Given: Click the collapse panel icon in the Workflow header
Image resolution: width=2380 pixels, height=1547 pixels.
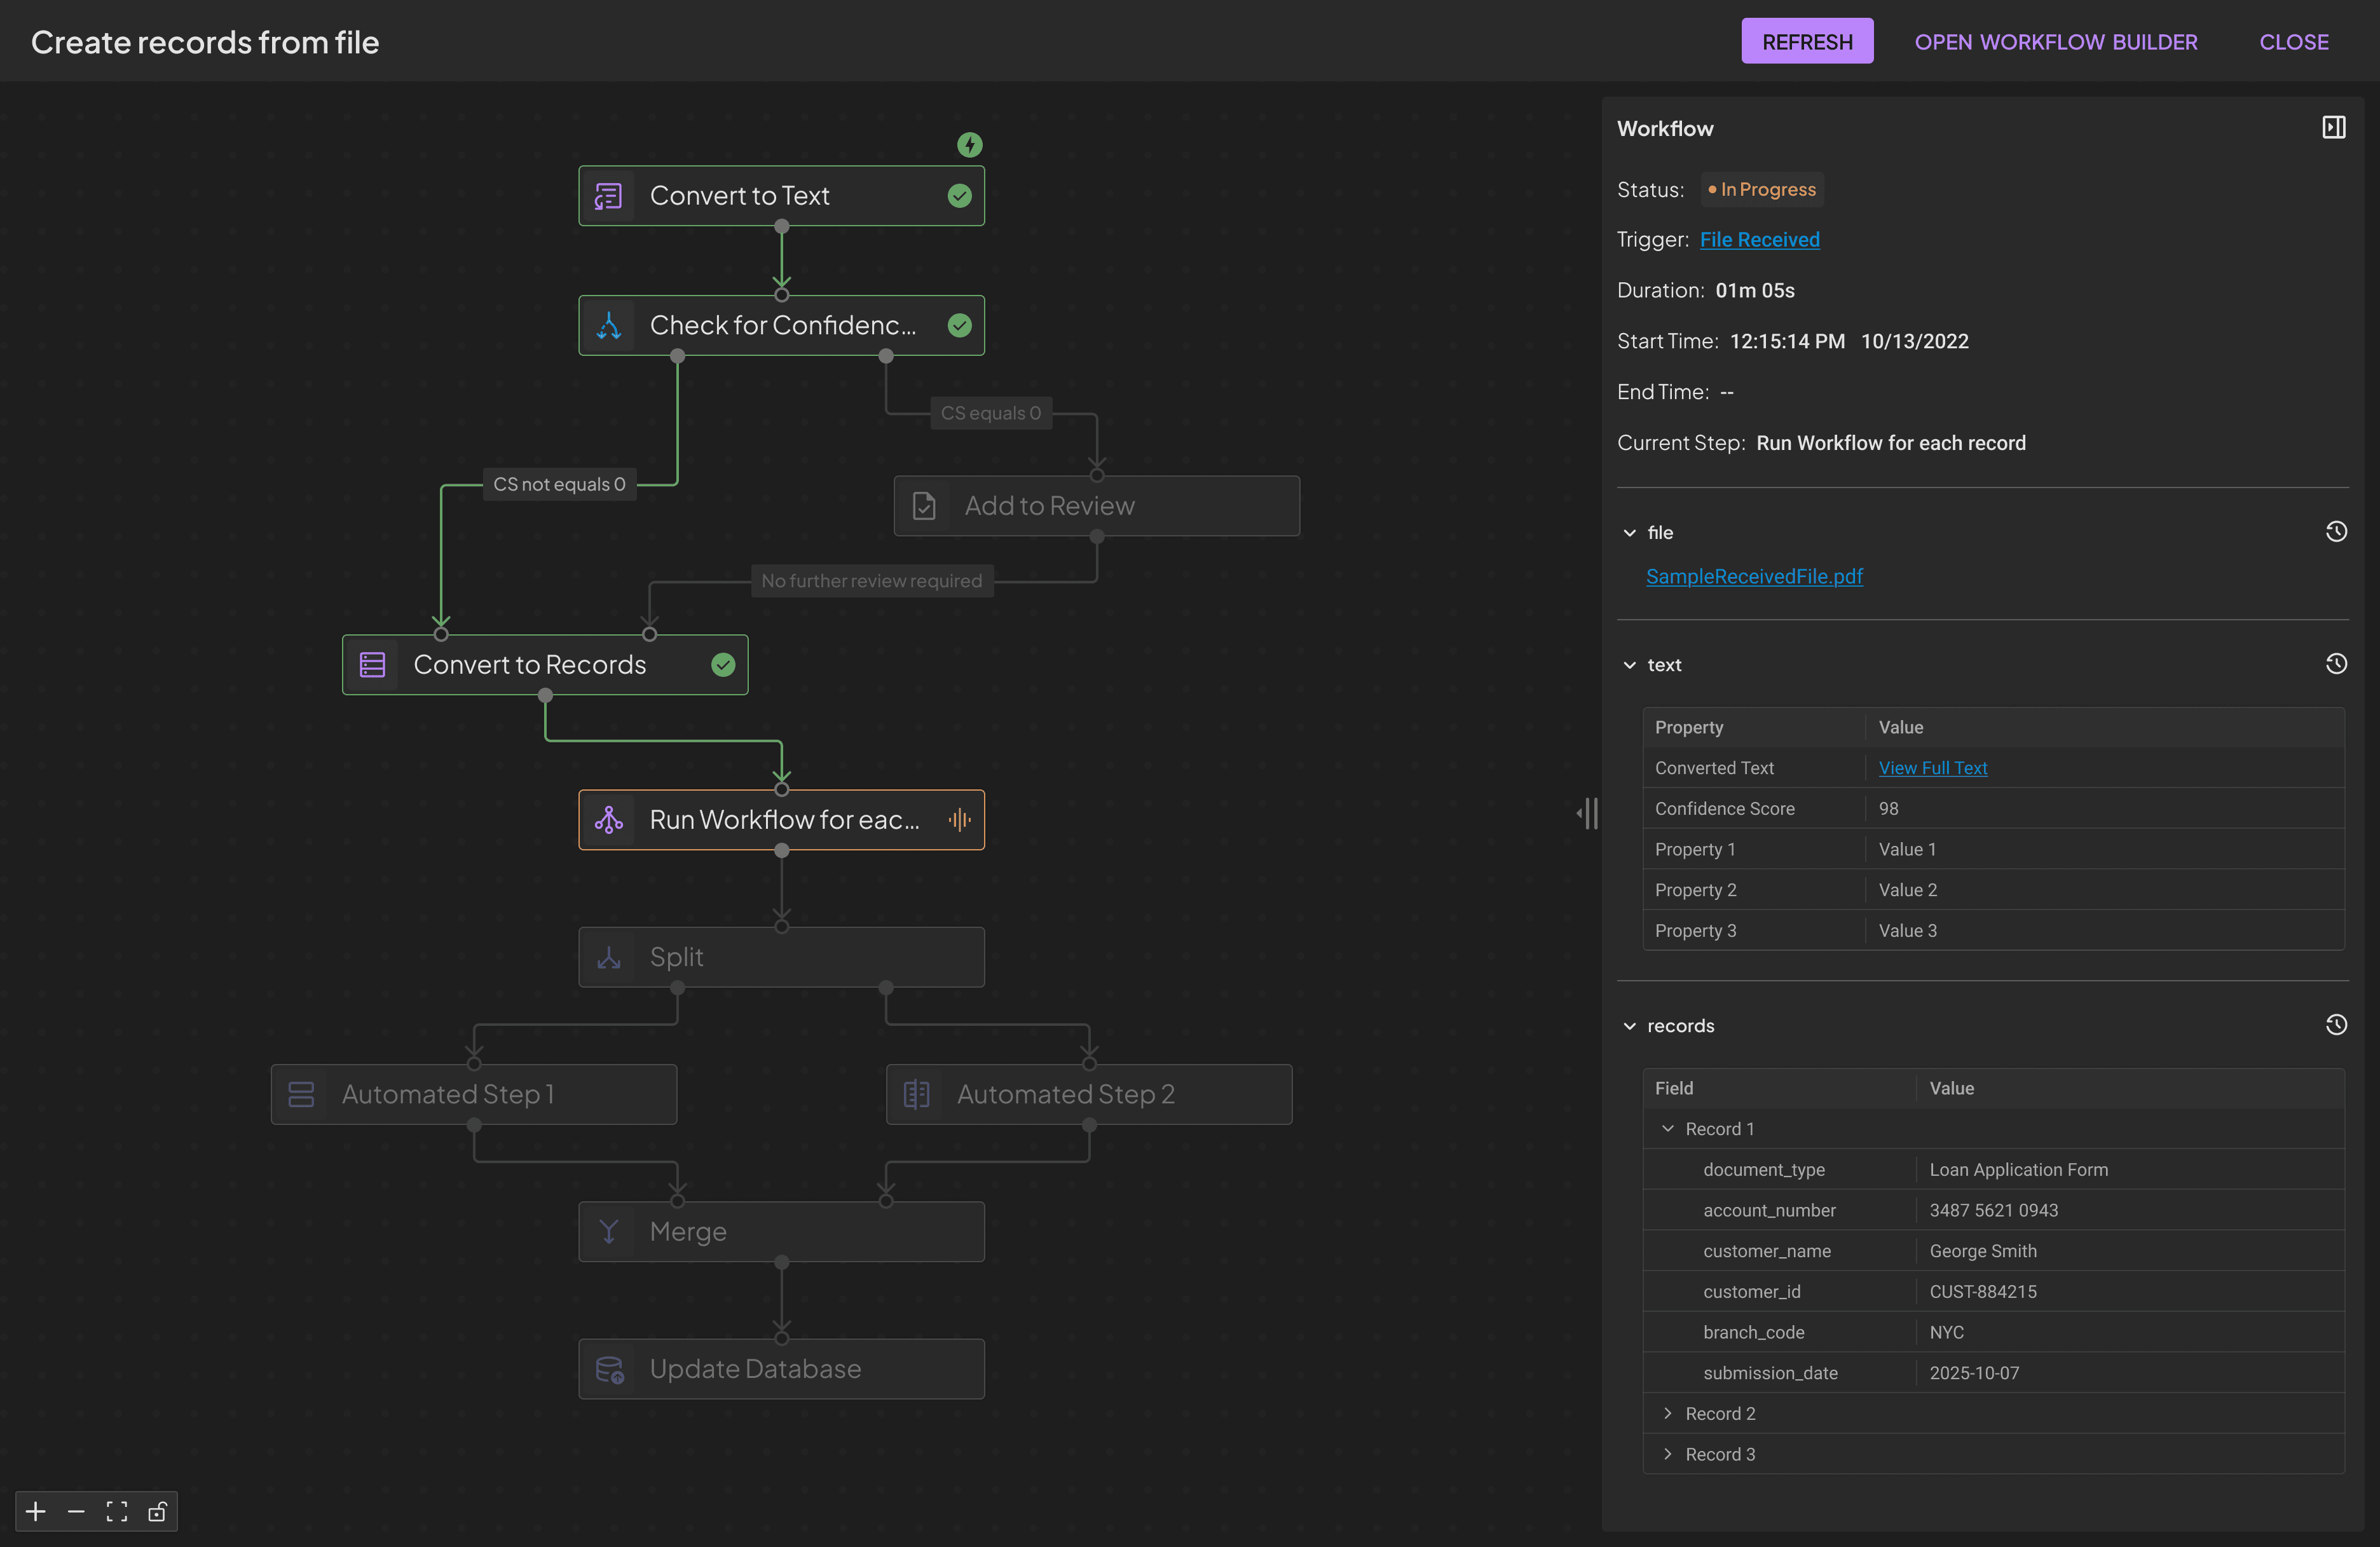Looking at the screenshot, I should 2333,127.
